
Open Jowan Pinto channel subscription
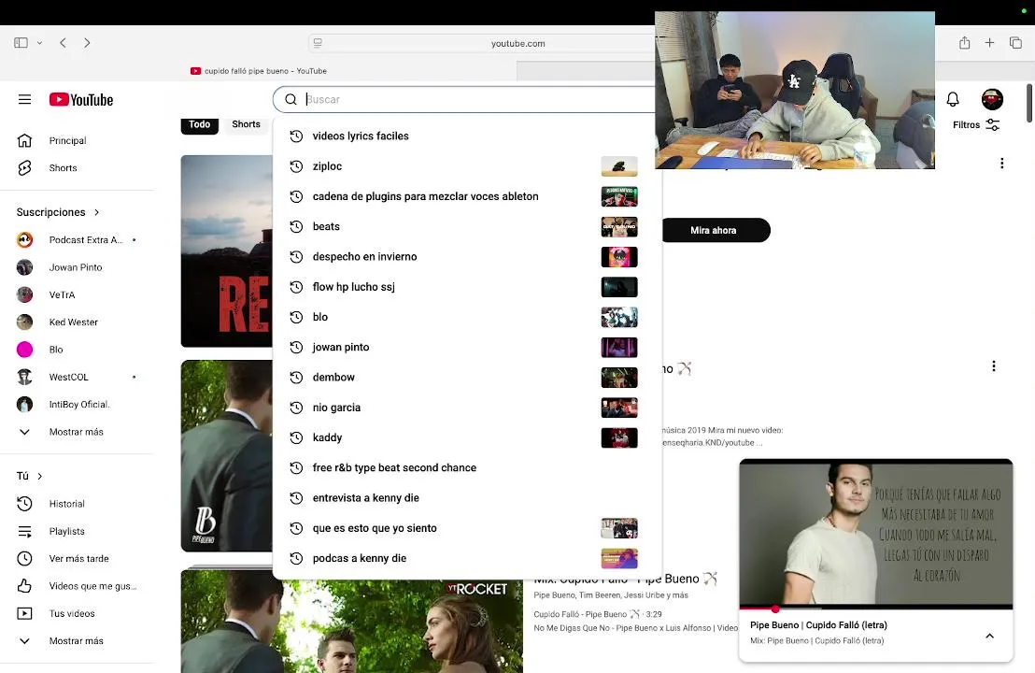pyautogui.click(x=78, y=267)
